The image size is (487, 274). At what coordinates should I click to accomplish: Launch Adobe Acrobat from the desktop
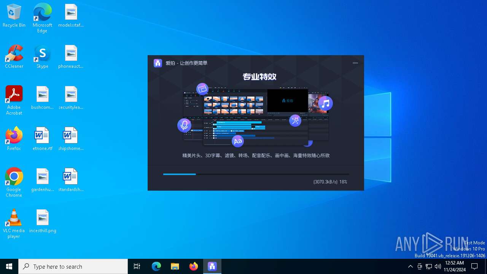pos(14,100)
